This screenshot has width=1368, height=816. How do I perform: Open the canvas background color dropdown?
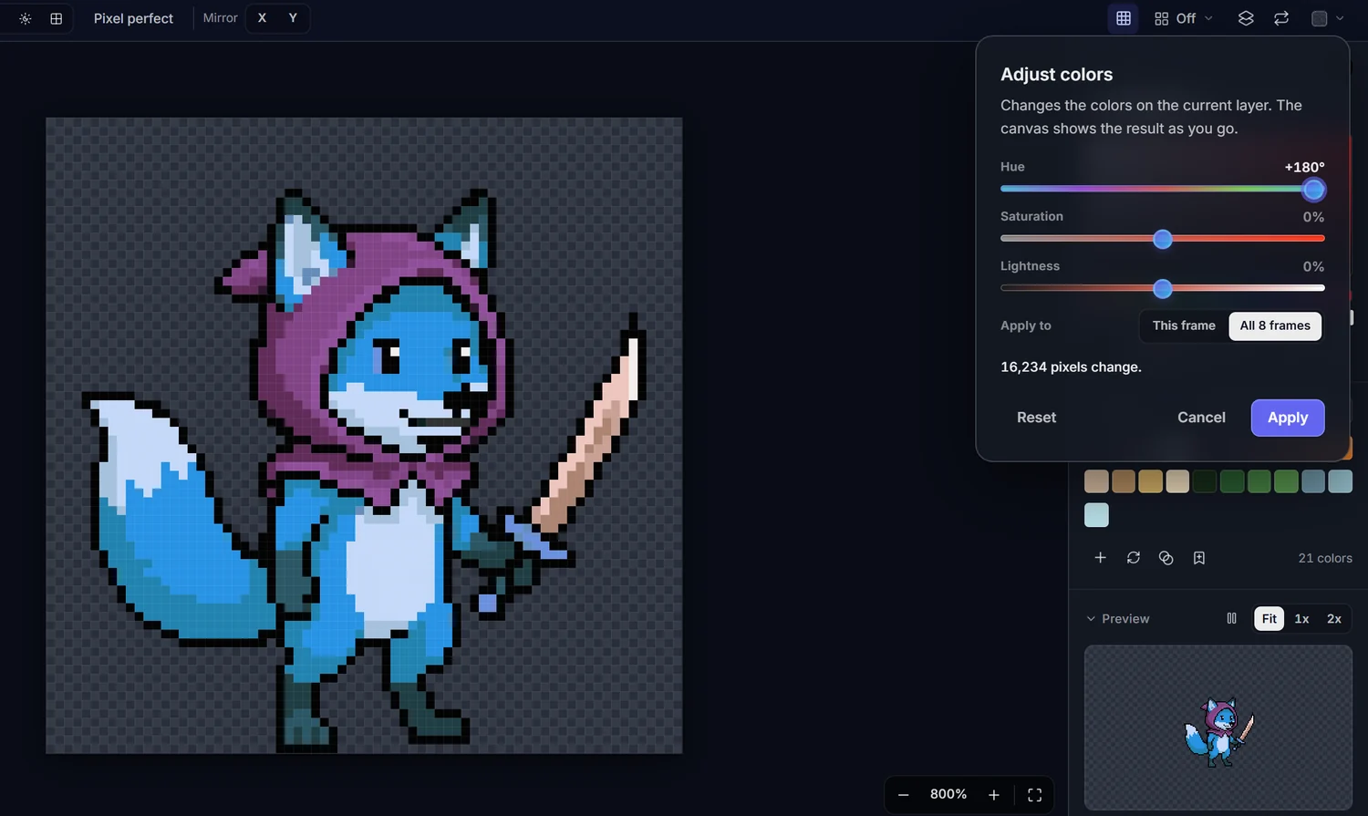tap(1328, 18)
